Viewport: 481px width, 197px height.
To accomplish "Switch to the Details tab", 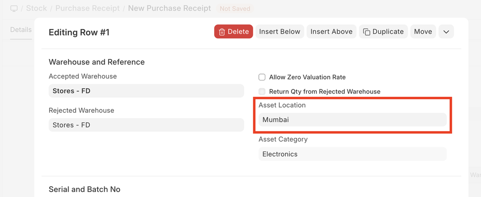I will tap(21, 29).
